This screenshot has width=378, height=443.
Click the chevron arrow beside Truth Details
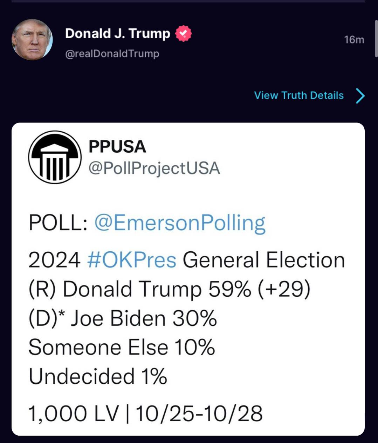click(x=360, y=96)
